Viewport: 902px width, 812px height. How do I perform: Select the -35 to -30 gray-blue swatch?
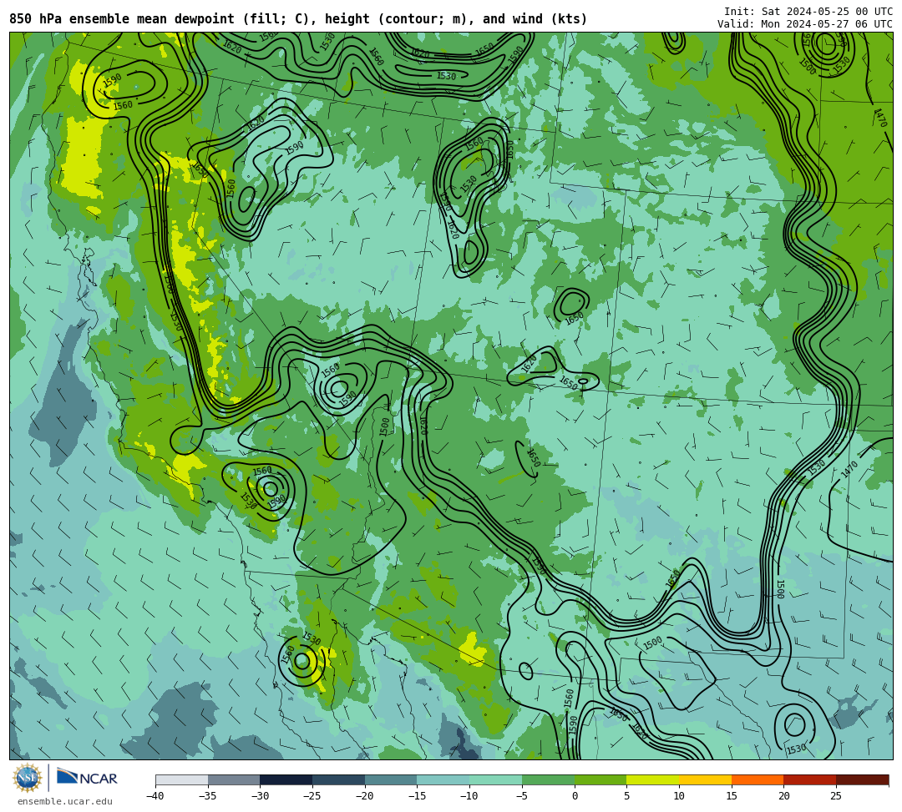coord(234,779)
